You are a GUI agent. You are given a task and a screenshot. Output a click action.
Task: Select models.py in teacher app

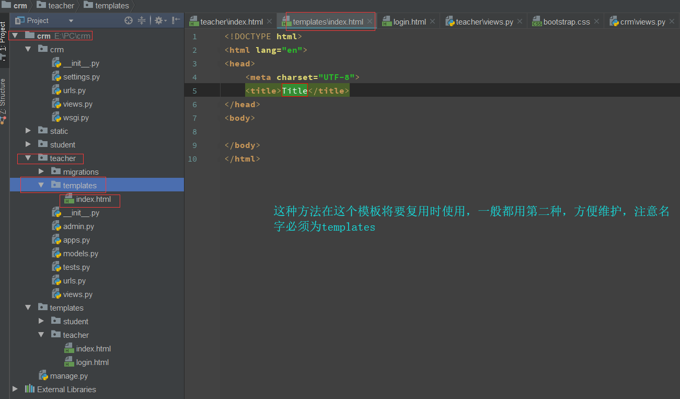tap(80, 254)
